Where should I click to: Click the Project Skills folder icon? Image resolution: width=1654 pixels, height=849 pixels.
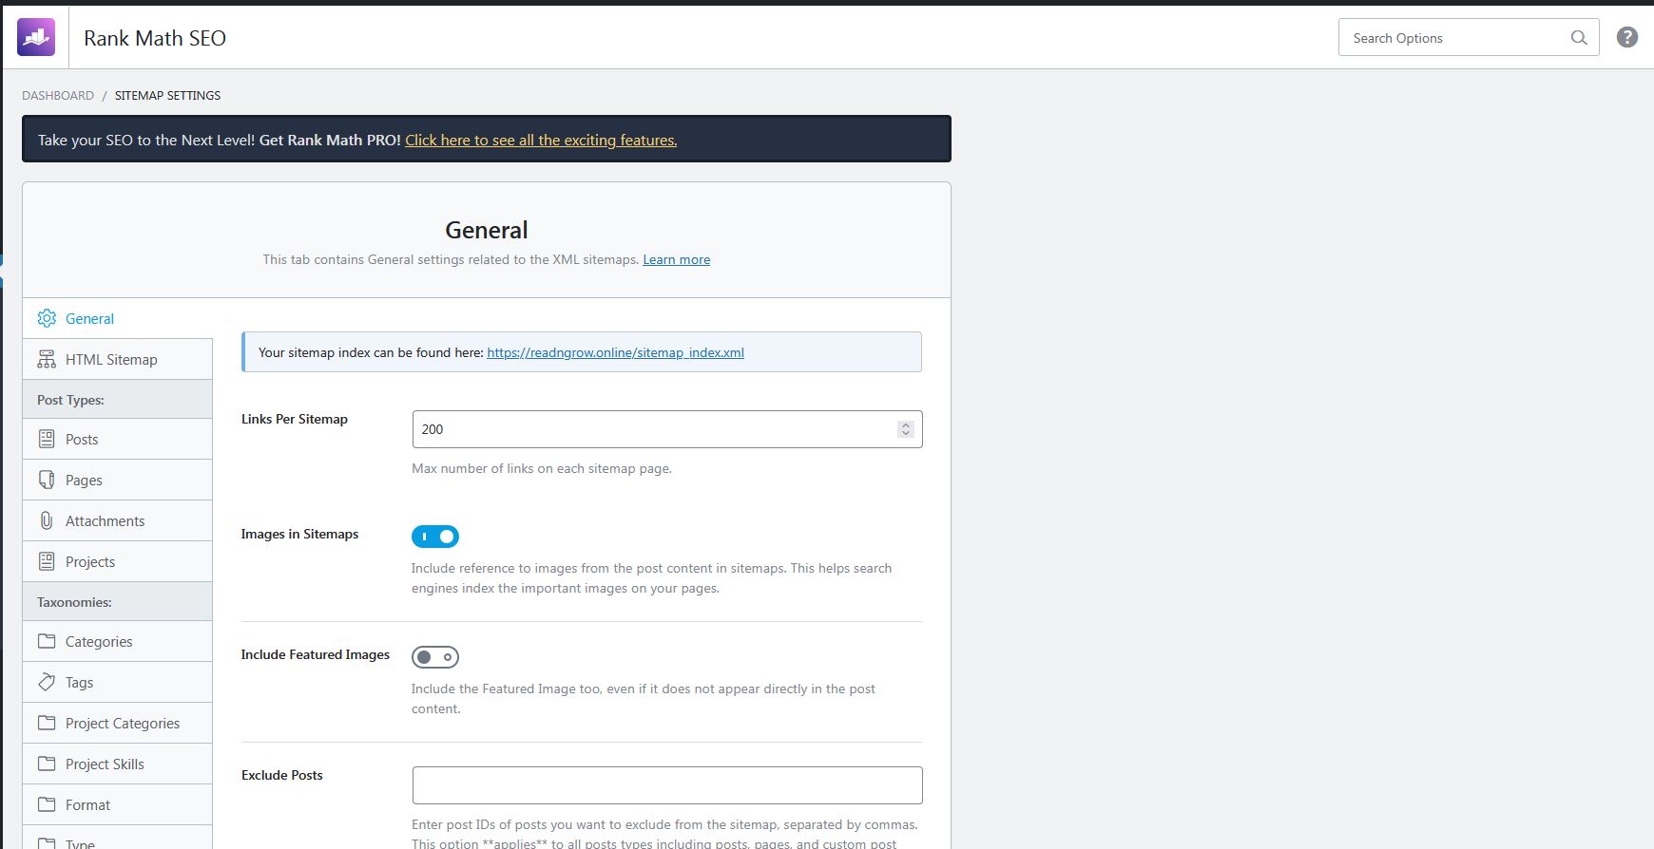tap(47, 764)
